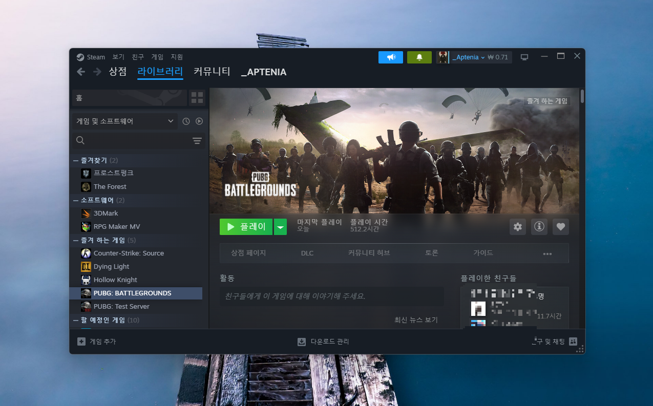Viewport: 653px width, 406px height.
Task: Open the 커뮤니티 허브 link
Action: (369, 253)
